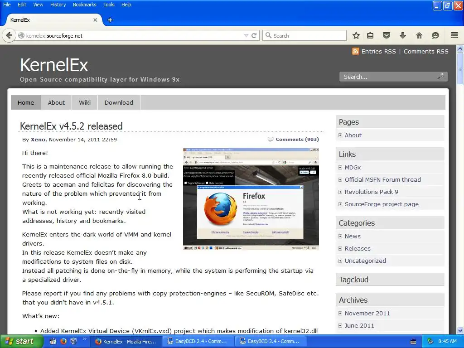Click author name Xeno
464x348 pixels.
coord(38,140)
